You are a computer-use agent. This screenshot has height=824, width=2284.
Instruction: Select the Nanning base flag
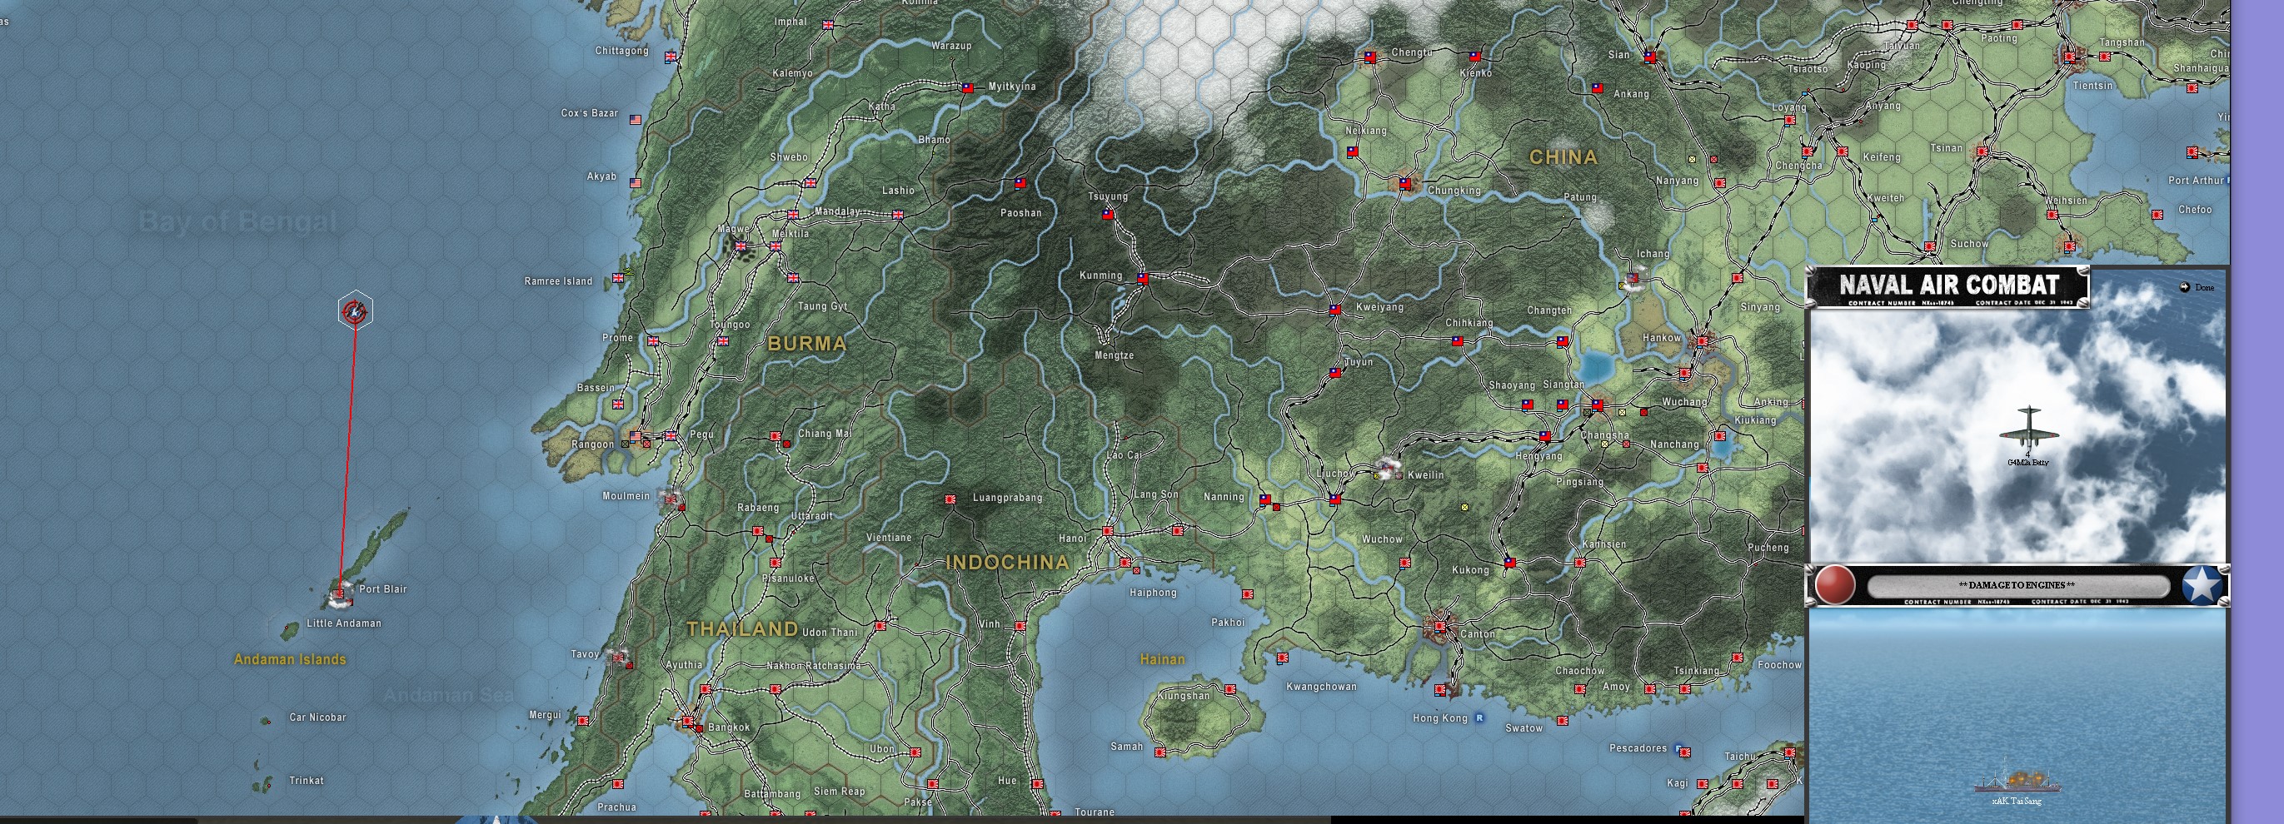click(1265, 499)
